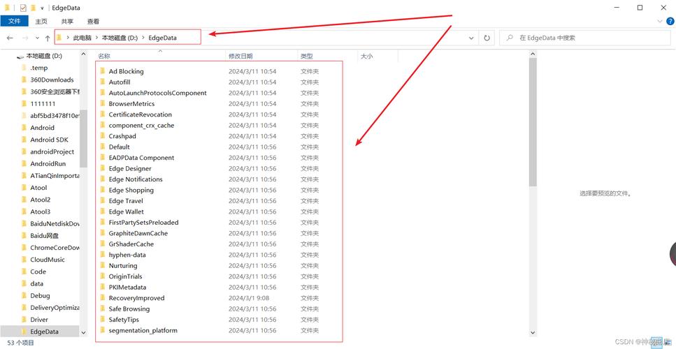The width and height of the screenshot is (676, 349).
Task: Select the BrowserMetrics folder icon
Action: point(102,103)
